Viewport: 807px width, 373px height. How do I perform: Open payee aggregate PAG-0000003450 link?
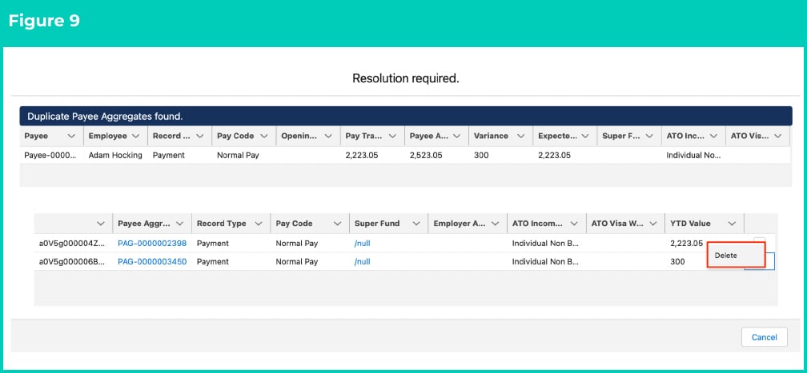(152, 261)
